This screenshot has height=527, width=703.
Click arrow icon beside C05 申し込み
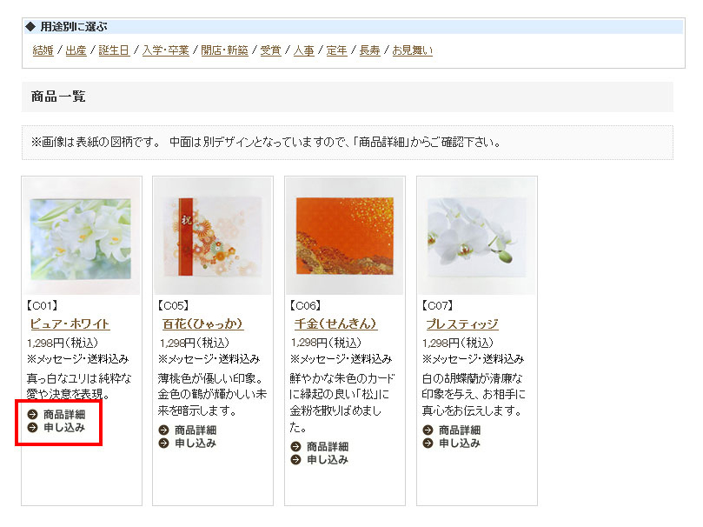click(x=163, y=444)
